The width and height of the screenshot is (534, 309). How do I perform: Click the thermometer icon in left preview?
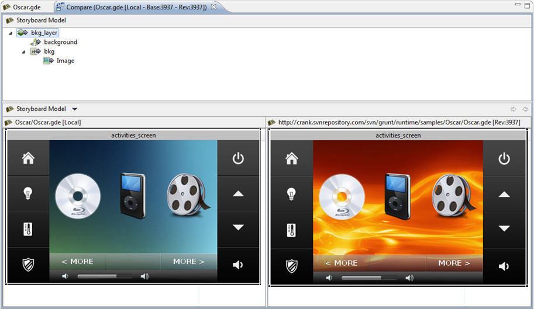point(28,229)
